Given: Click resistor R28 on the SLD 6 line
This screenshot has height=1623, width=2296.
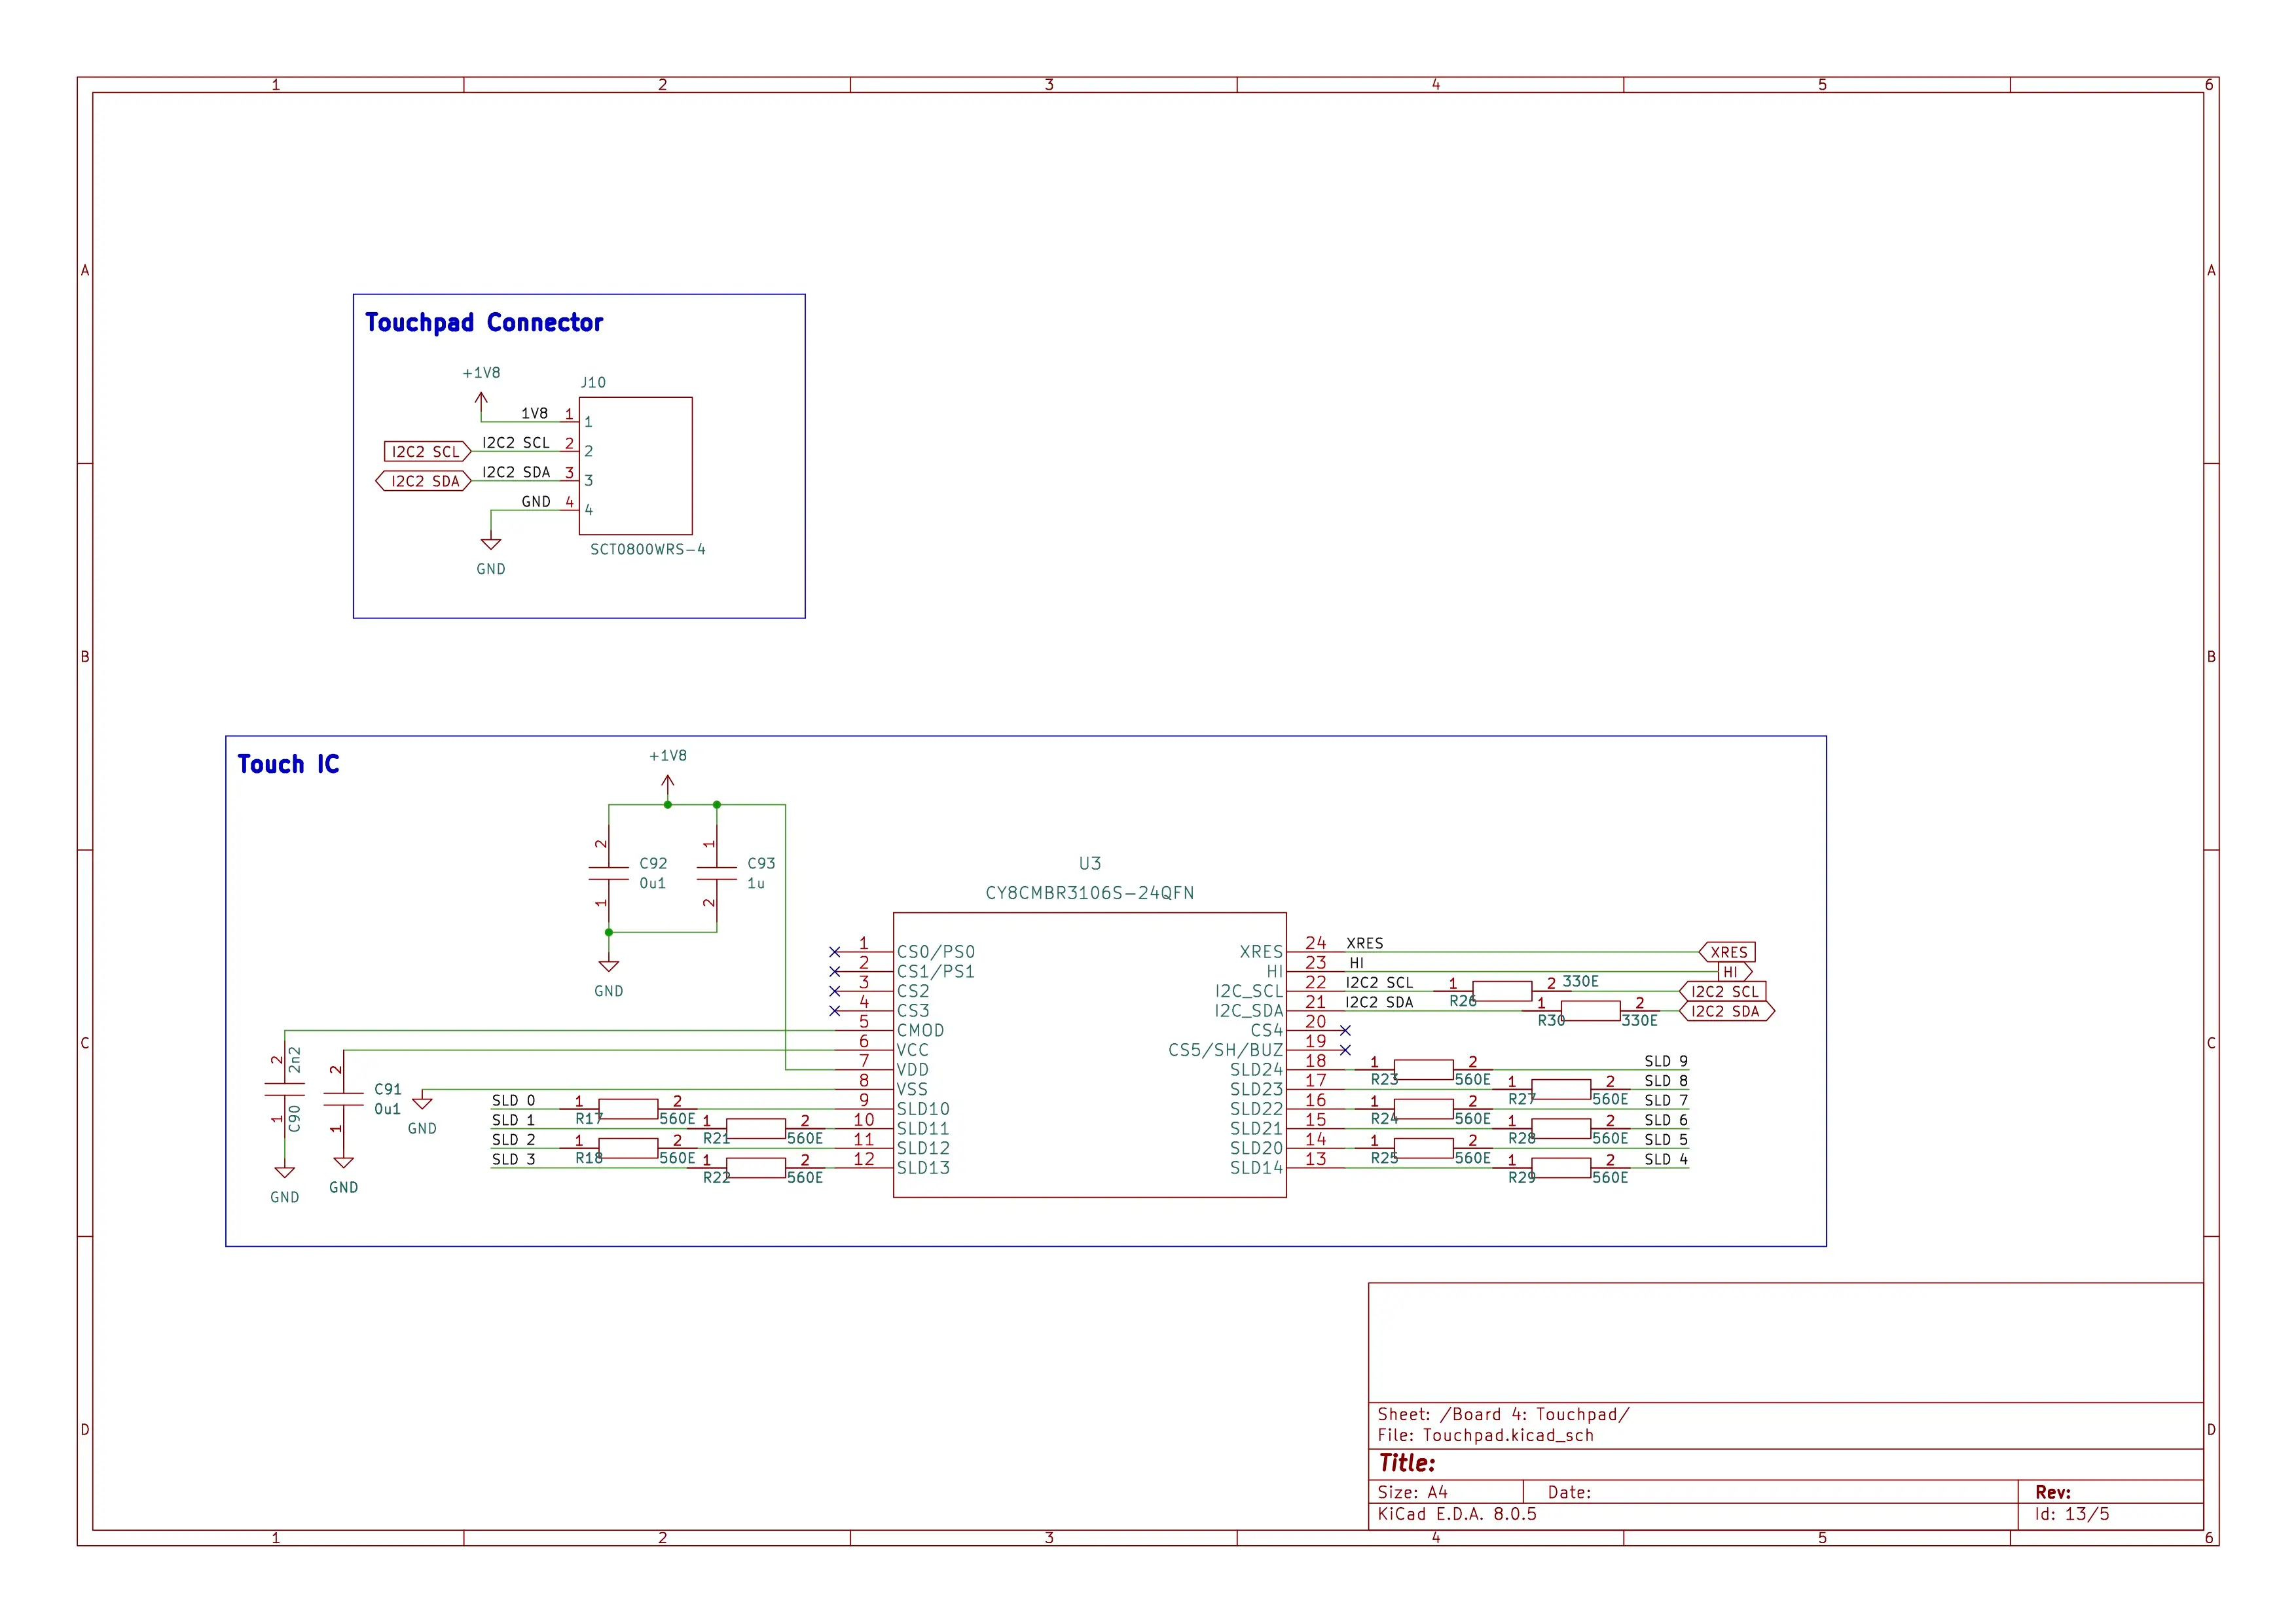Looking at the screenshot, I should 1561,1128.
